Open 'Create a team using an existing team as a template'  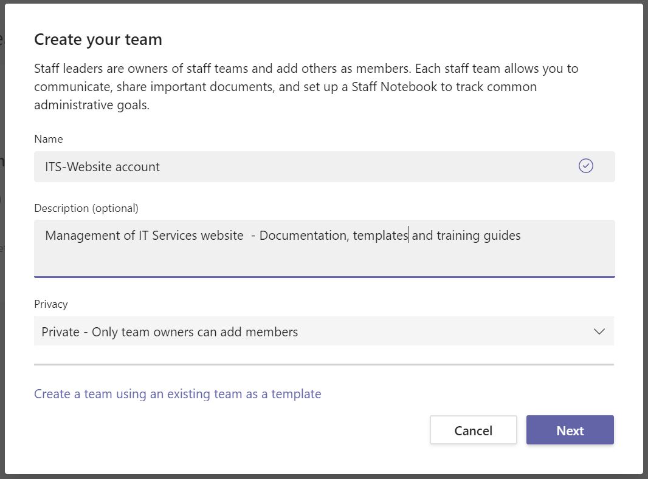[177, 393]
